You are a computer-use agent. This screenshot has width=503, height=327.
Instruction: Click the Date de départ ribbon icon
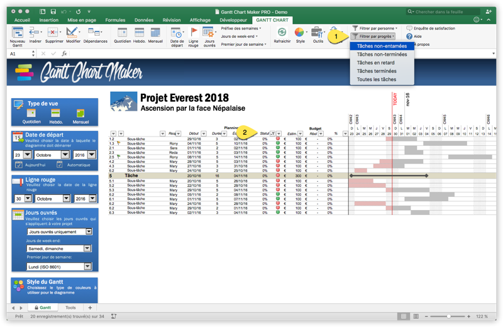[x=176, y=33]
